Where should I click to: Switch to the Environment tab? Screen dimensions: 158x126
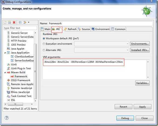(100, 29)
